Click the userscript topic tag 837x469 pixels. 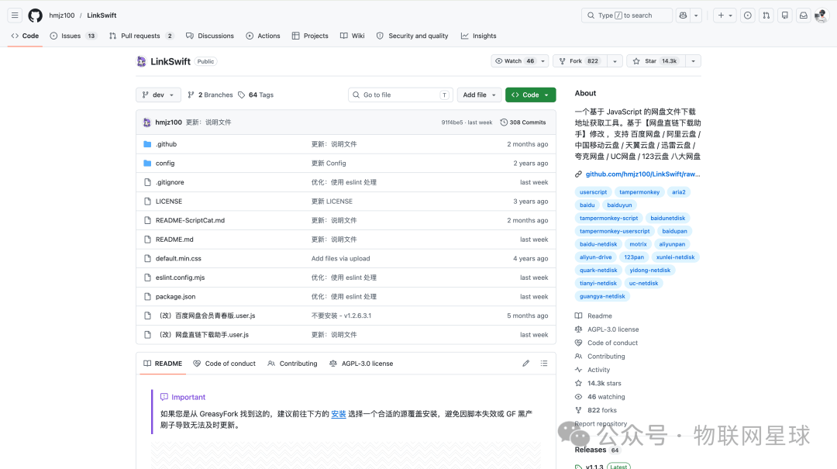(593, 192)
